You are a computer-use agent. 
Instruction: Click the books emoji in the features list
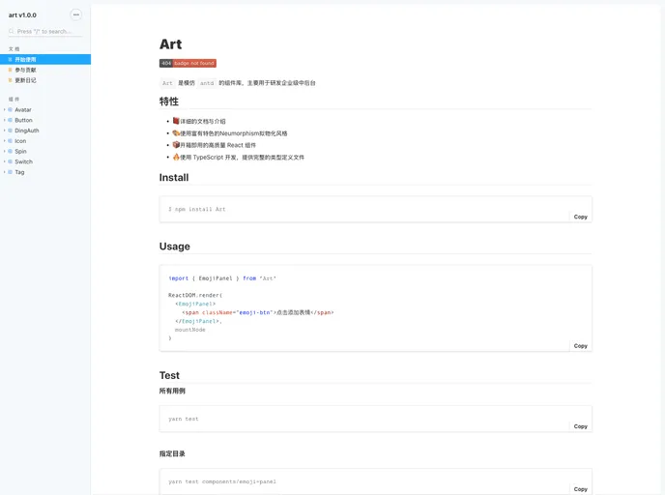point(176,121)
